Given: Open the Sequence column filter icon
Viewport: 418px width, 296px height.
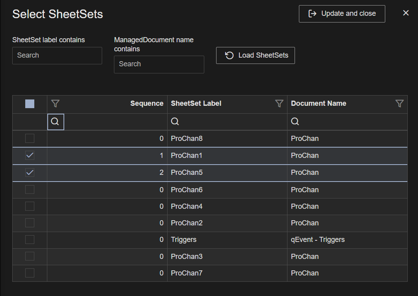Looking at the screenshot, I should pyautogui.click(x=55, y=103).
